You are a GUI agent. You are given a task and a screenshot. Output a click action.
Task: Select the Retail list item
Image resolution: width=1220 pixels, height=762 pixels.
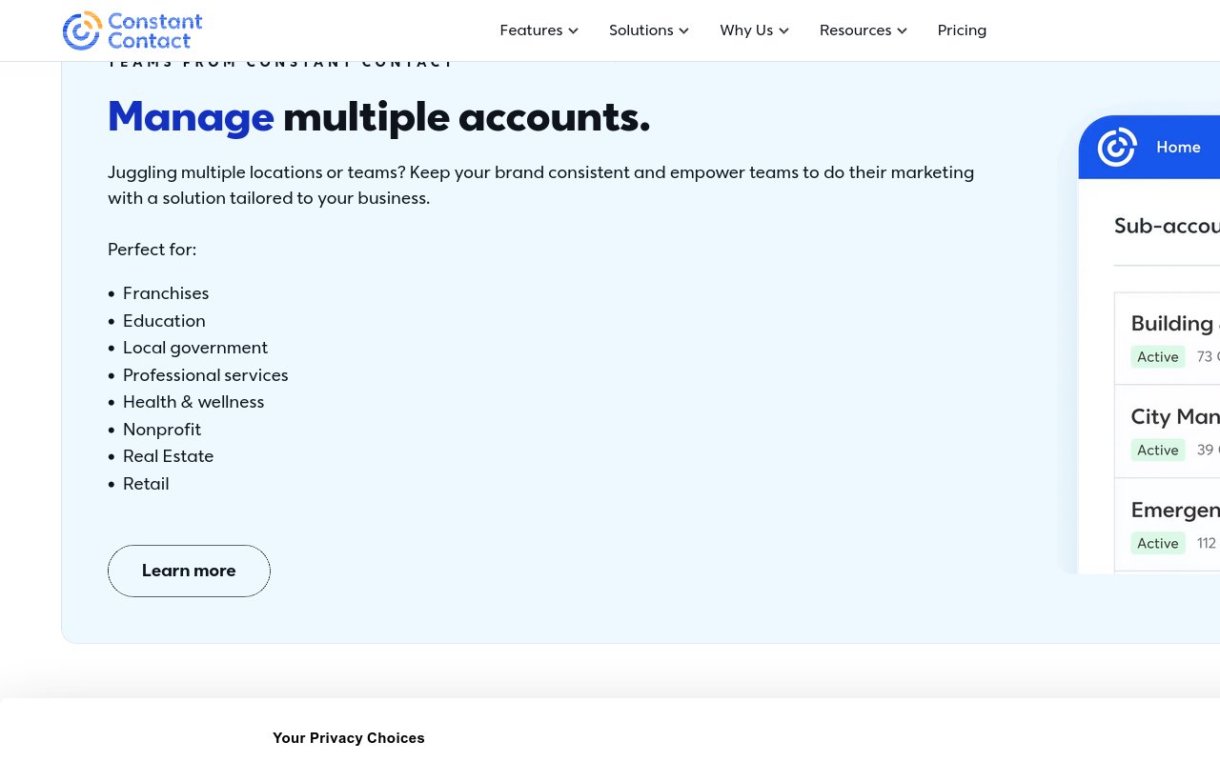[146, 484]
